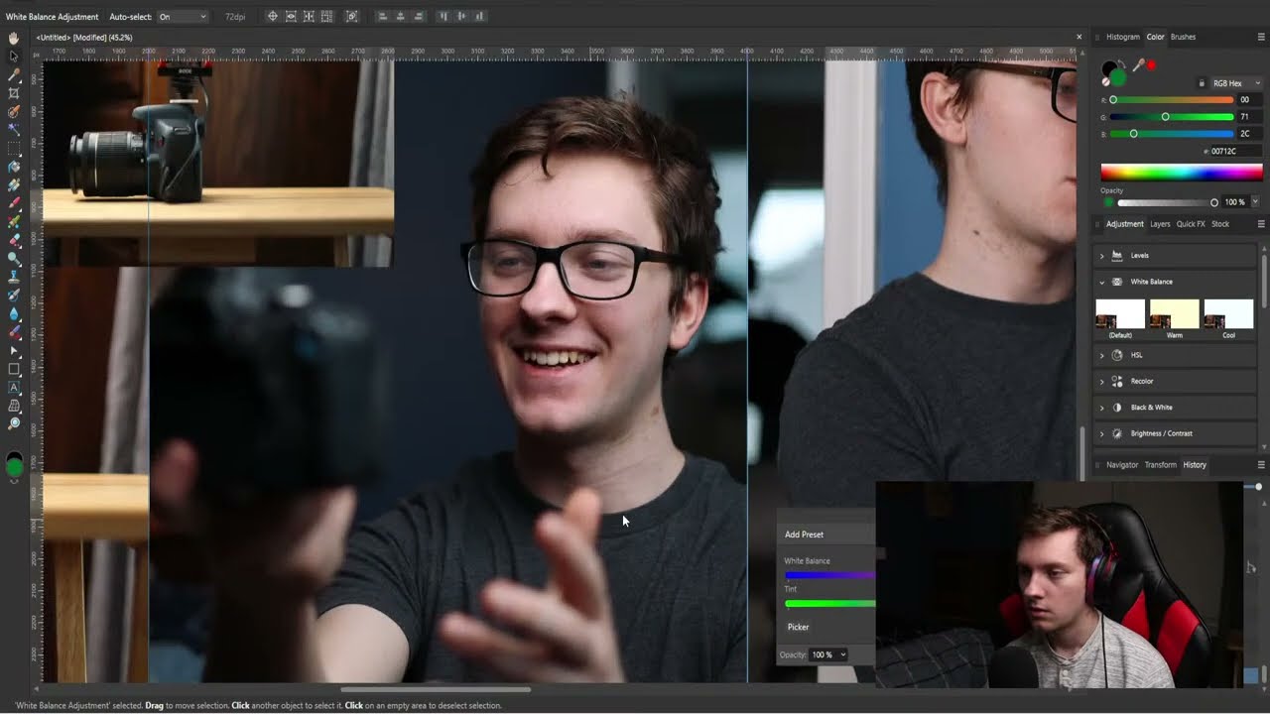Align selection left

(x=382, y=16)
